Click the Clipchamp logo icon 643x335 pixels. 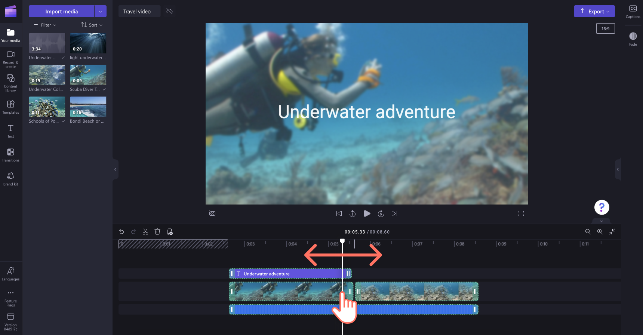click(x=10, y=11)
